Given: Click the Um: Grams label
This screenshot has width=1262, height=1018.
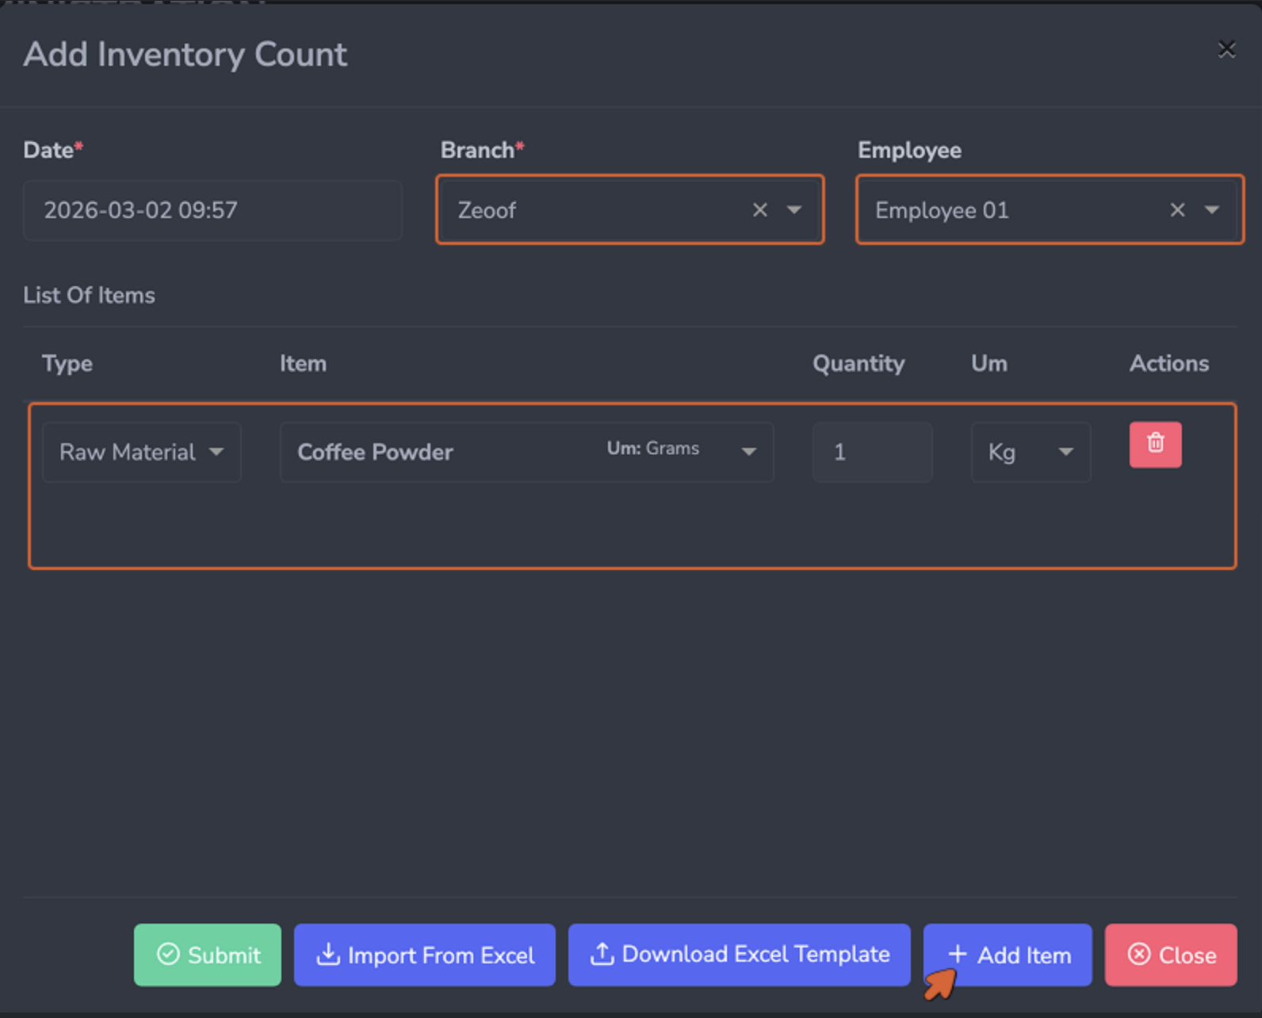Looking at the screenshot, I should (x=653, y=448).
